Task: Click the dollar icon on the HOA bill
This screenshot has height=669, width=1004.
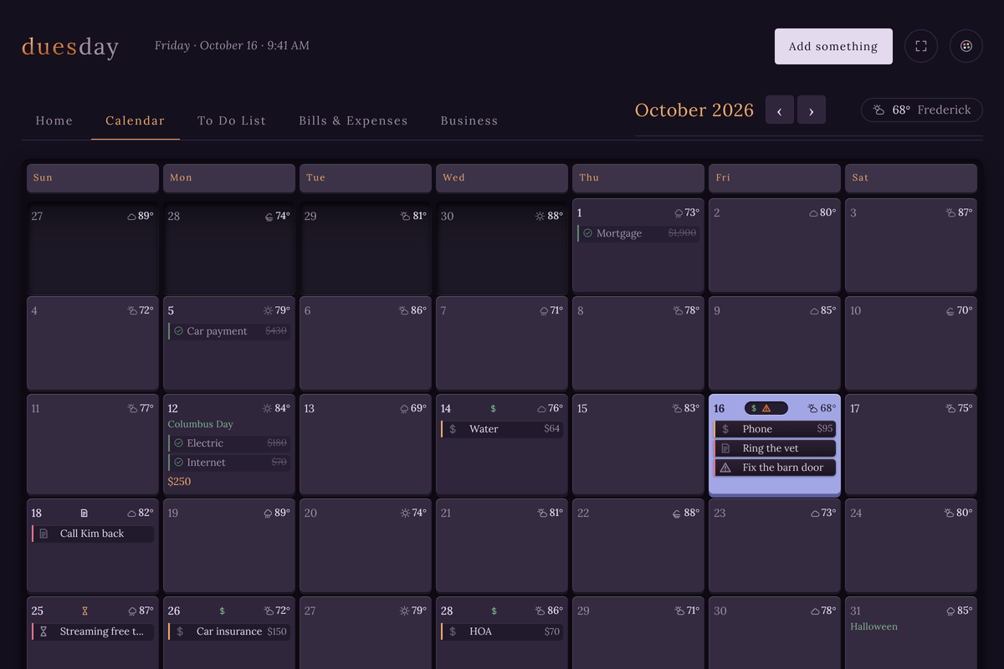Action: click(x=453, y=631)
